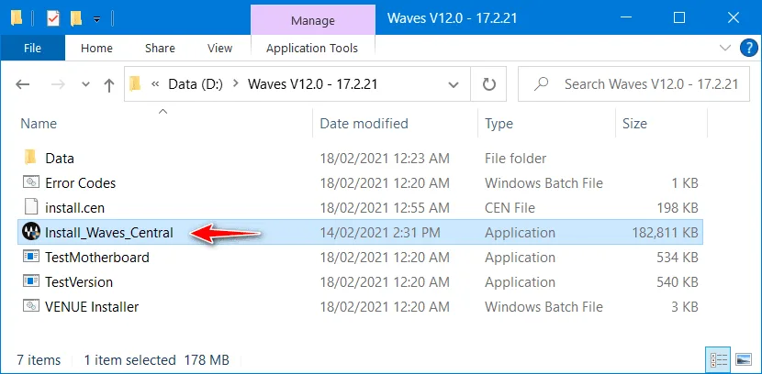Select the VENUE Installer batch file icon
This screenshot has width=762, height=374.
click(x=30, y=306)
